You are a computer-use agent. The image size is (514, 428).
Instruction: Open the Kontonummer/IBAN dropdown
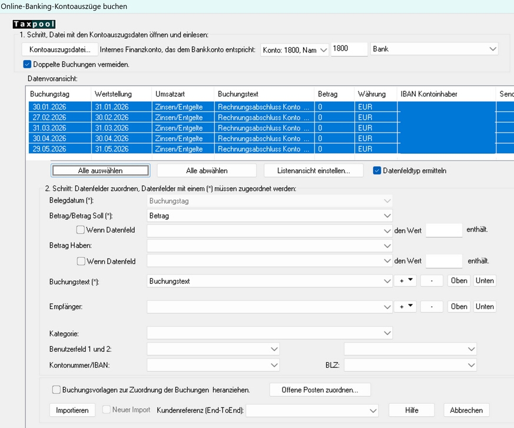pyautogui.click(x=213, y=365)
